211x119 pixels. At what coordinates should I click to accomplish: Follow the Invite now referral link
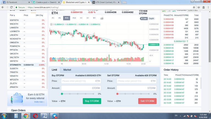39,102
